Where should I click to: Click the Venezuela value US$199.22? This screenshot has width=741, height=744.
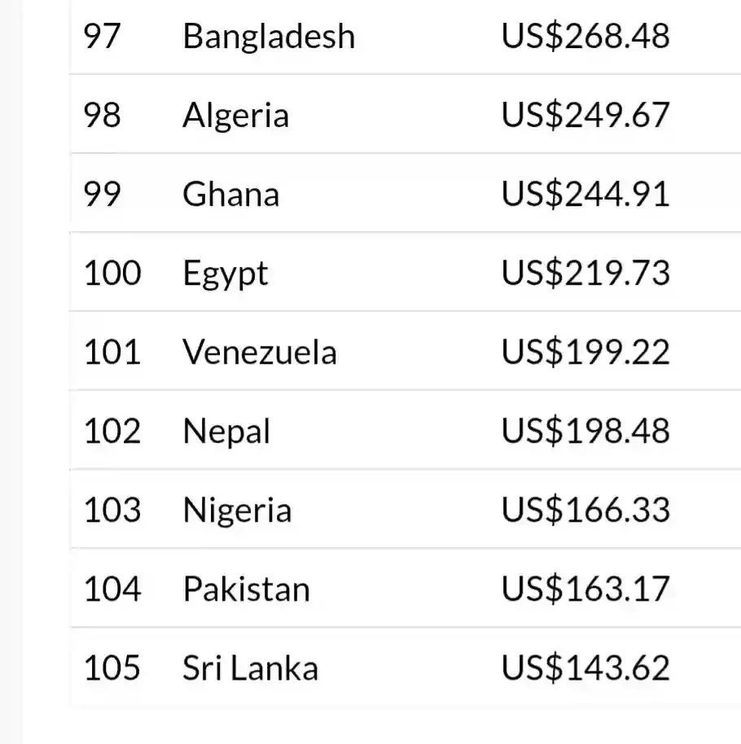tap(585, 352)
